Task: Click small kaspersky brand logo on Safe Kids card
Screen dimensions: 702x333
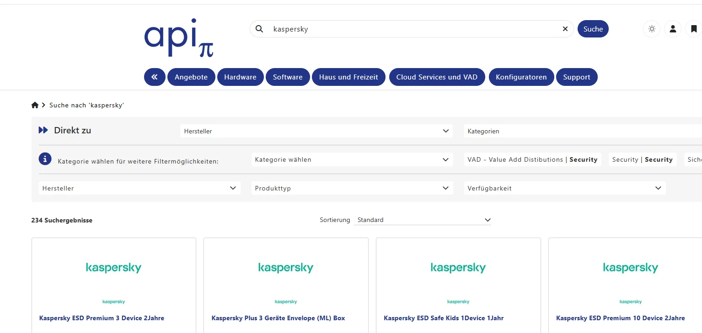Action: coord(458,302)
